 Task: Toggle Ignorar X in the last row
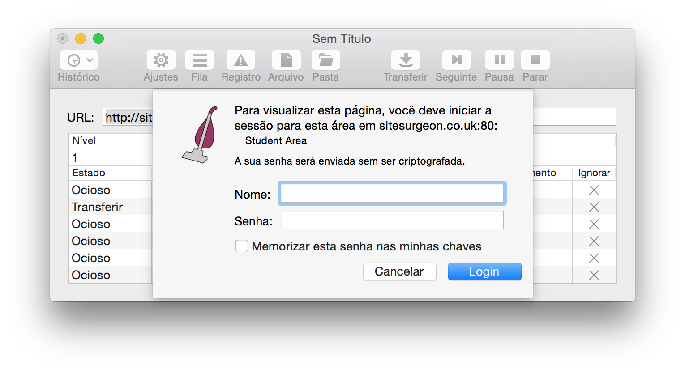tap(594, 275)
